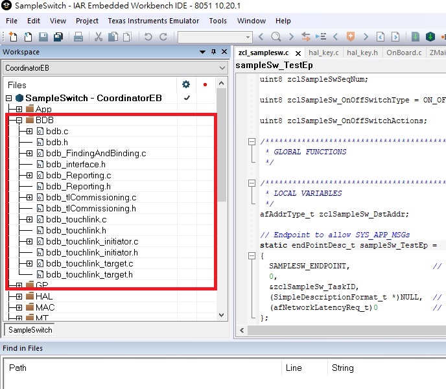This screenshot has width=446, height=389.
Task: Open the CoordinatorEB configuration dropdown
Action: click(x=222, y=68)
